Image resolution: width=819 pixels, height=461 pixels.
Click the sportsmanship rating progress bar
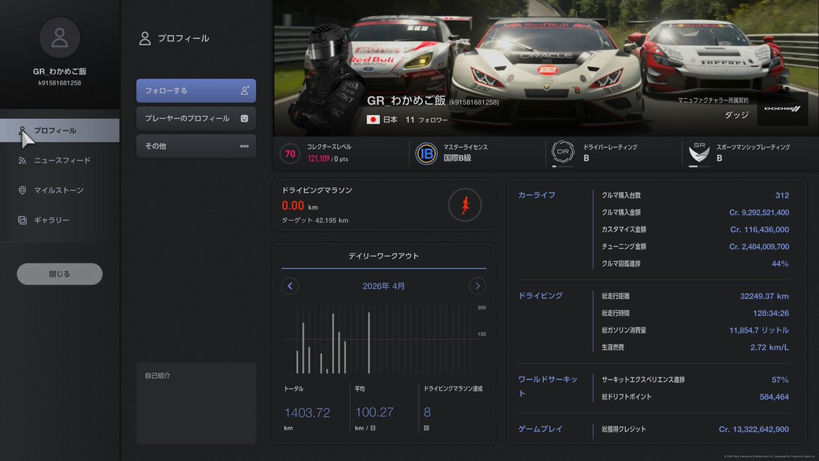pos(699,166)
